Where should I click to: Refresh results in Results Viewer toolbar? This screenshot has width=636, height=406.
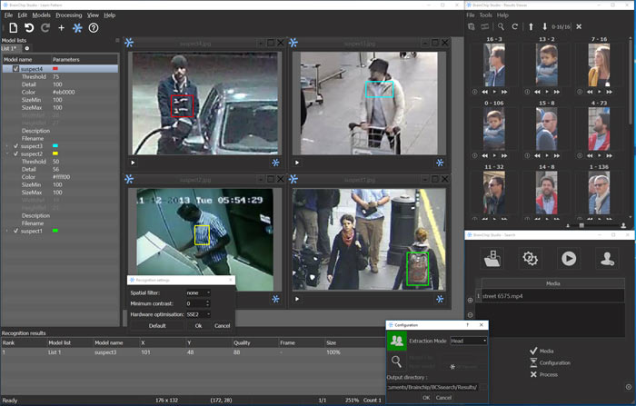(515, 26)
